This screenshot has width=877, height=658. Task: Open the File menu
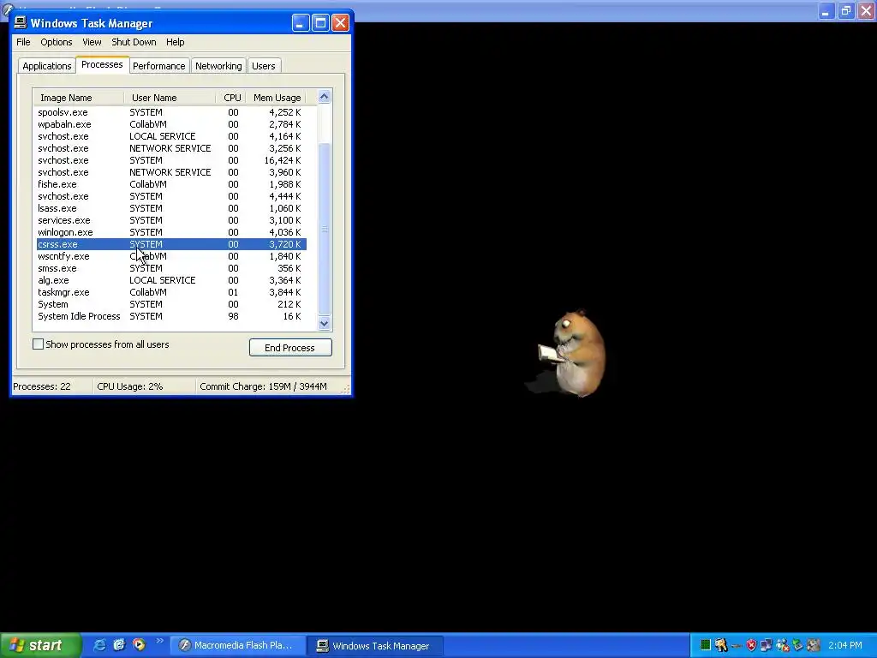pyautogui.click(x=23, y=42)
